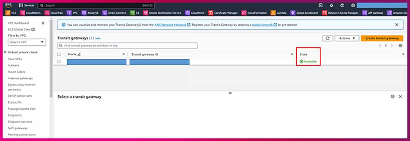Go to DHCP option sets

tap(20, 96)
